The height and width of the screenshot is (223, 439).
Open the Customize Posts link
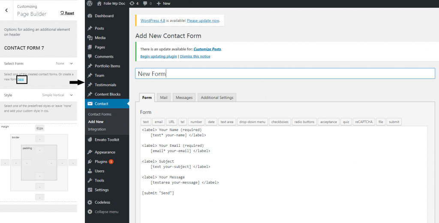pos(207,49)
